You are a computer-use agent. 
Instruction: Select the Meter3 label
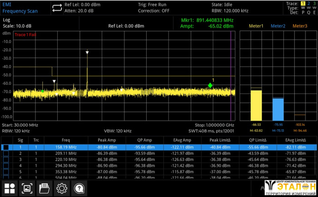(x=299, y=26)
